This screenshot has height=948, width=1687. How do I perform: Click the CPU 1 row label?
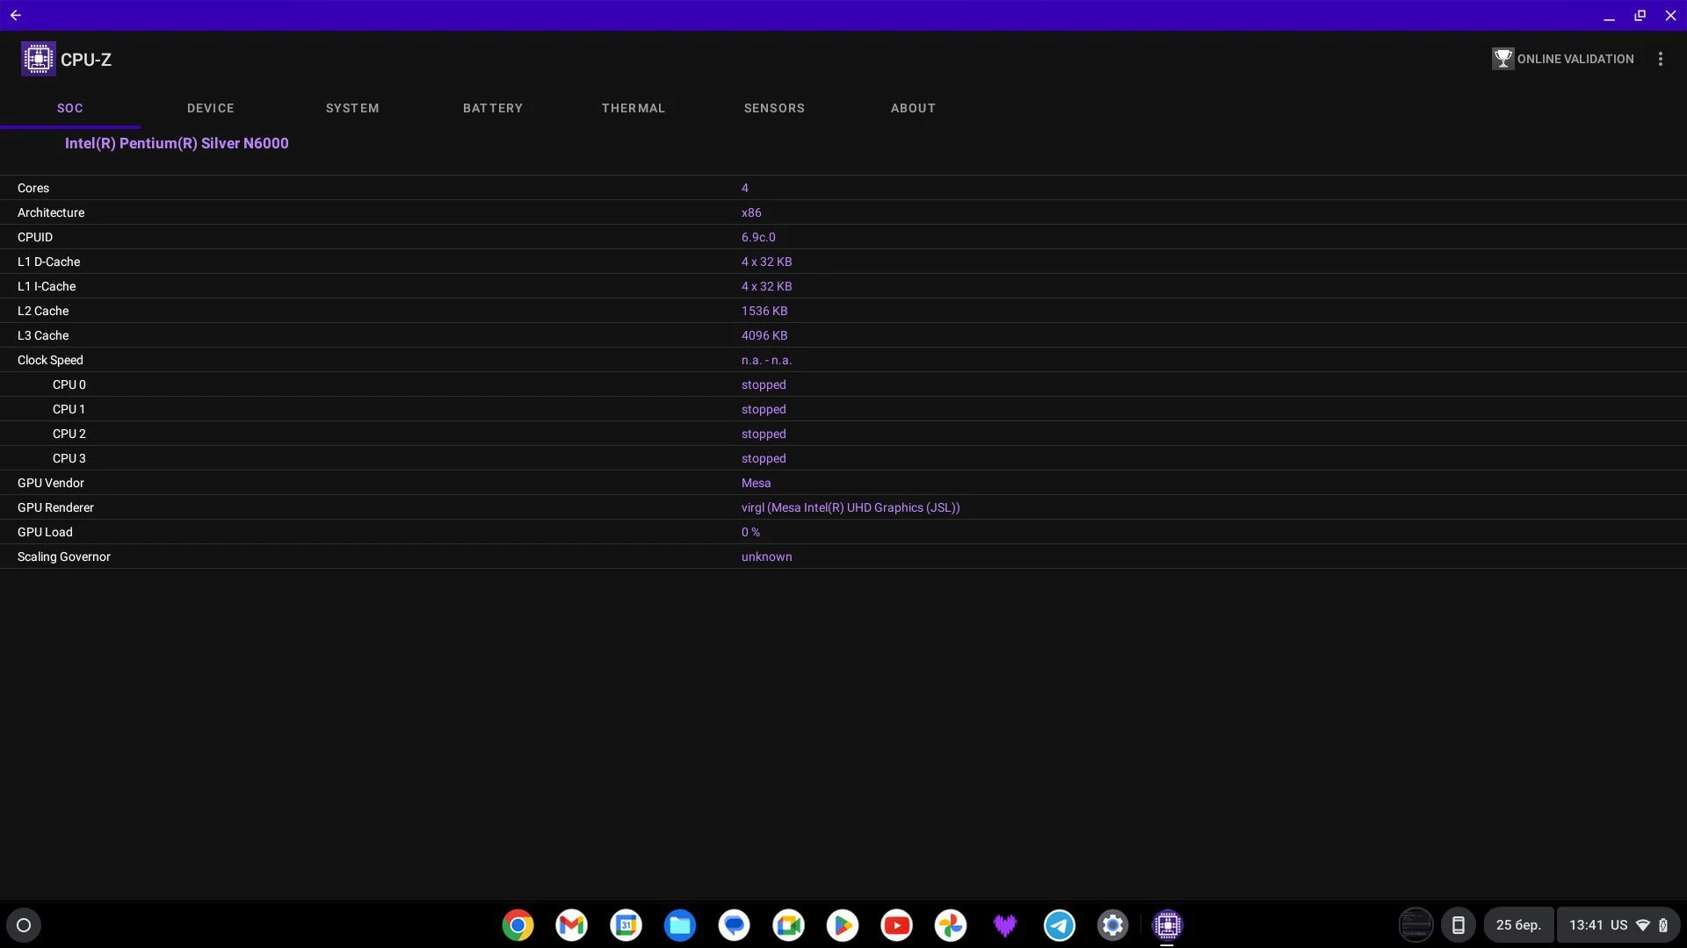coord(69,409)
